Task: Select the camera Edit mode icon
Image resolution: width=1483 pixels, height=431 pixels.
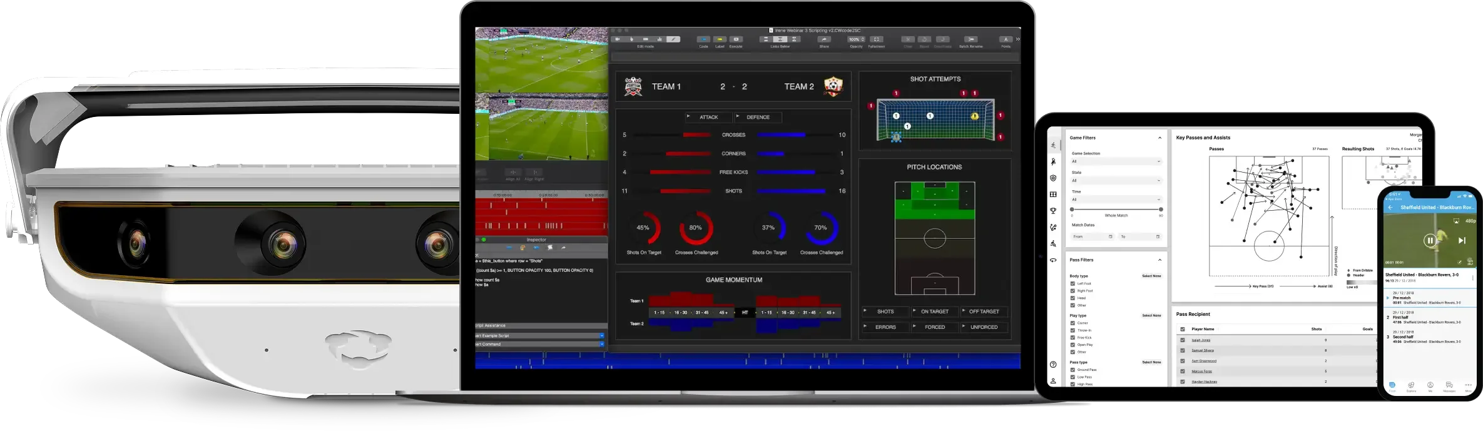Action: point(618,39)
